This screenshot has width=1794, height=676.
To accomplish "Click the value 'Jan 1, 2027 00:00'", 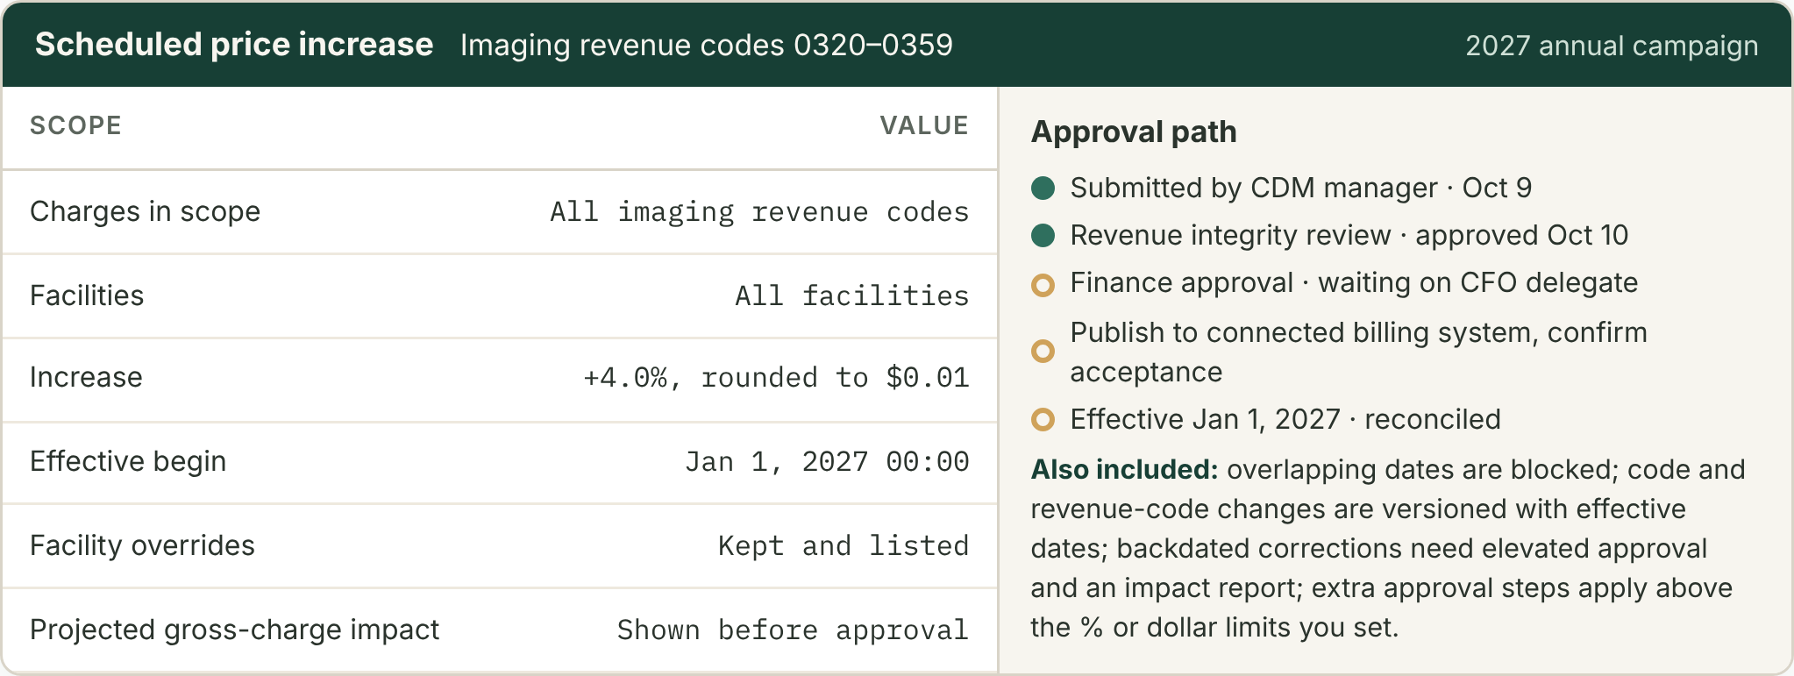I will (x=827, y=462).
